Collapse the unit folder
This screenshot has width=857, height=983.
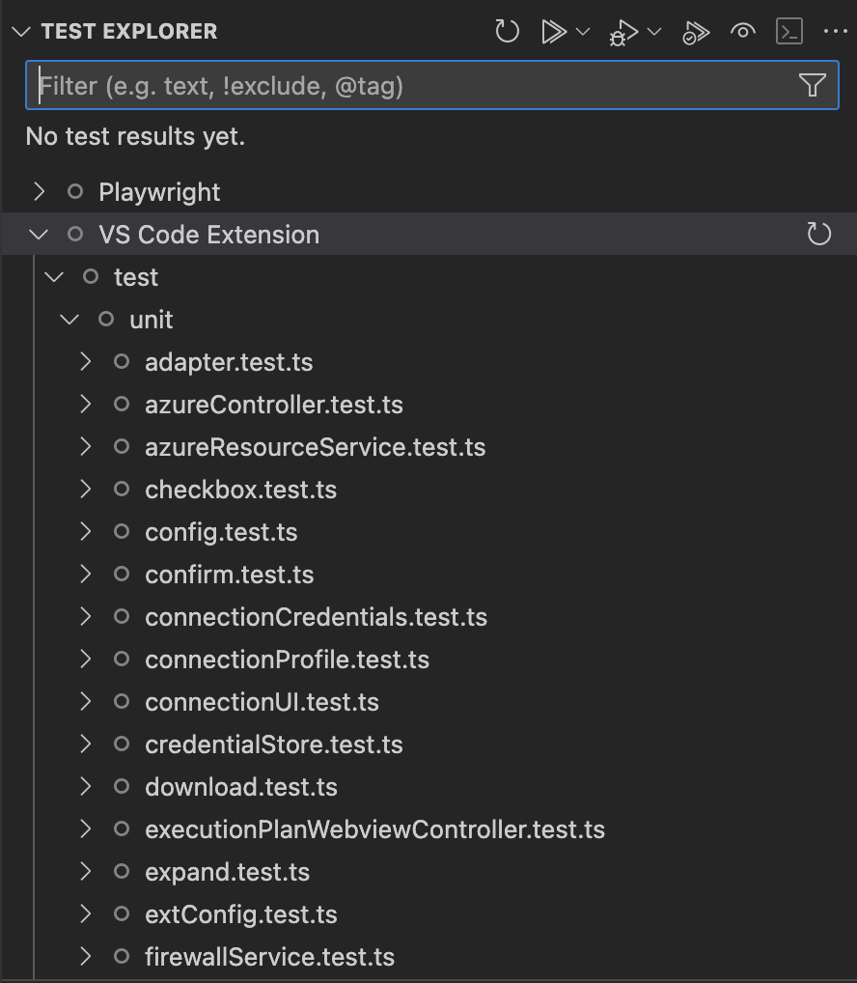pos(70,320)
